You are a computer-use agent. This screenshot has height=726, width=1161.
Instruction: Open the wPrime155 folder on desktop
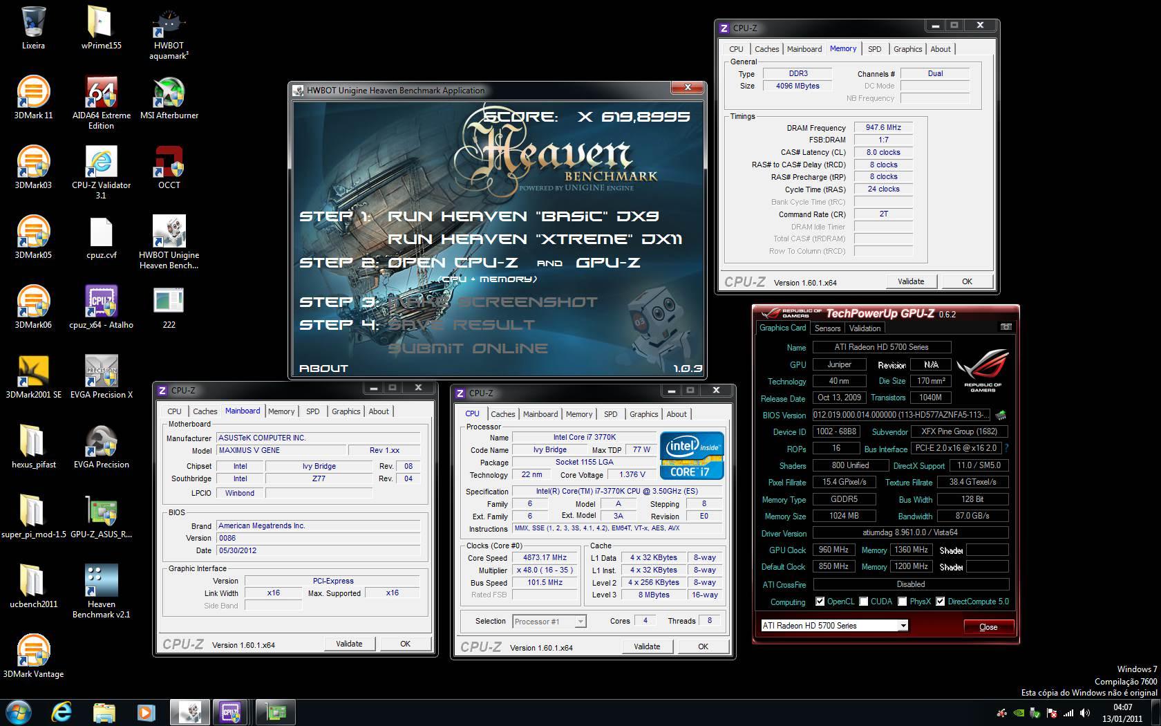pos(101,28)
